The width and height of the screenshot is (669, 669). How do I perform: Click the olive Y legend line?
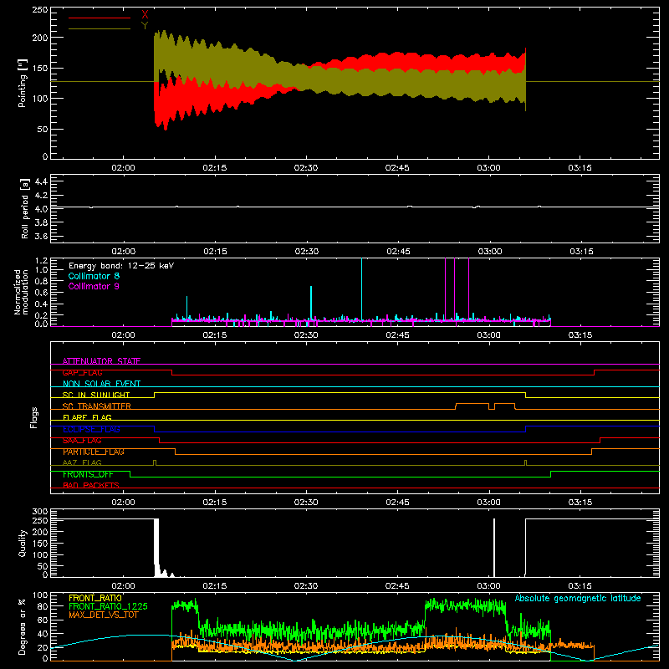click(x=100, y=28)
